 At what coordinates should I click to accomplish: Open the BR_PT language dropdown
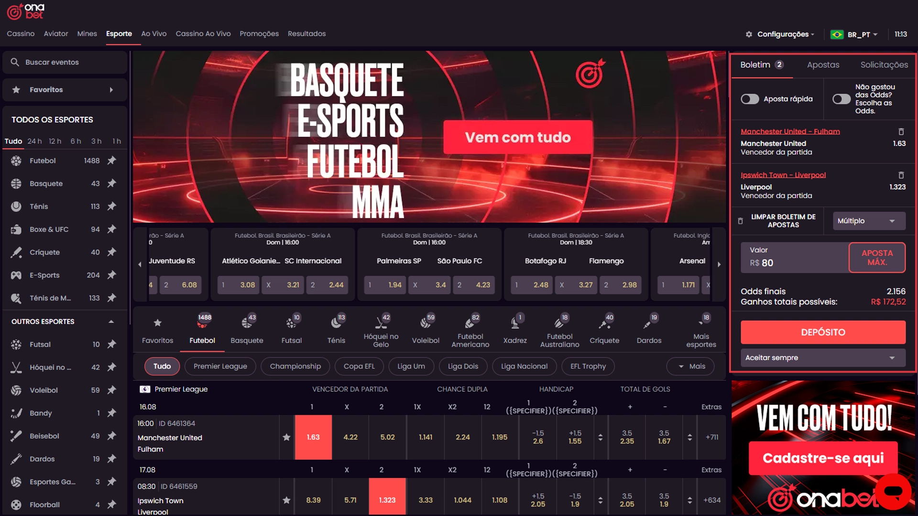(854, 34)
